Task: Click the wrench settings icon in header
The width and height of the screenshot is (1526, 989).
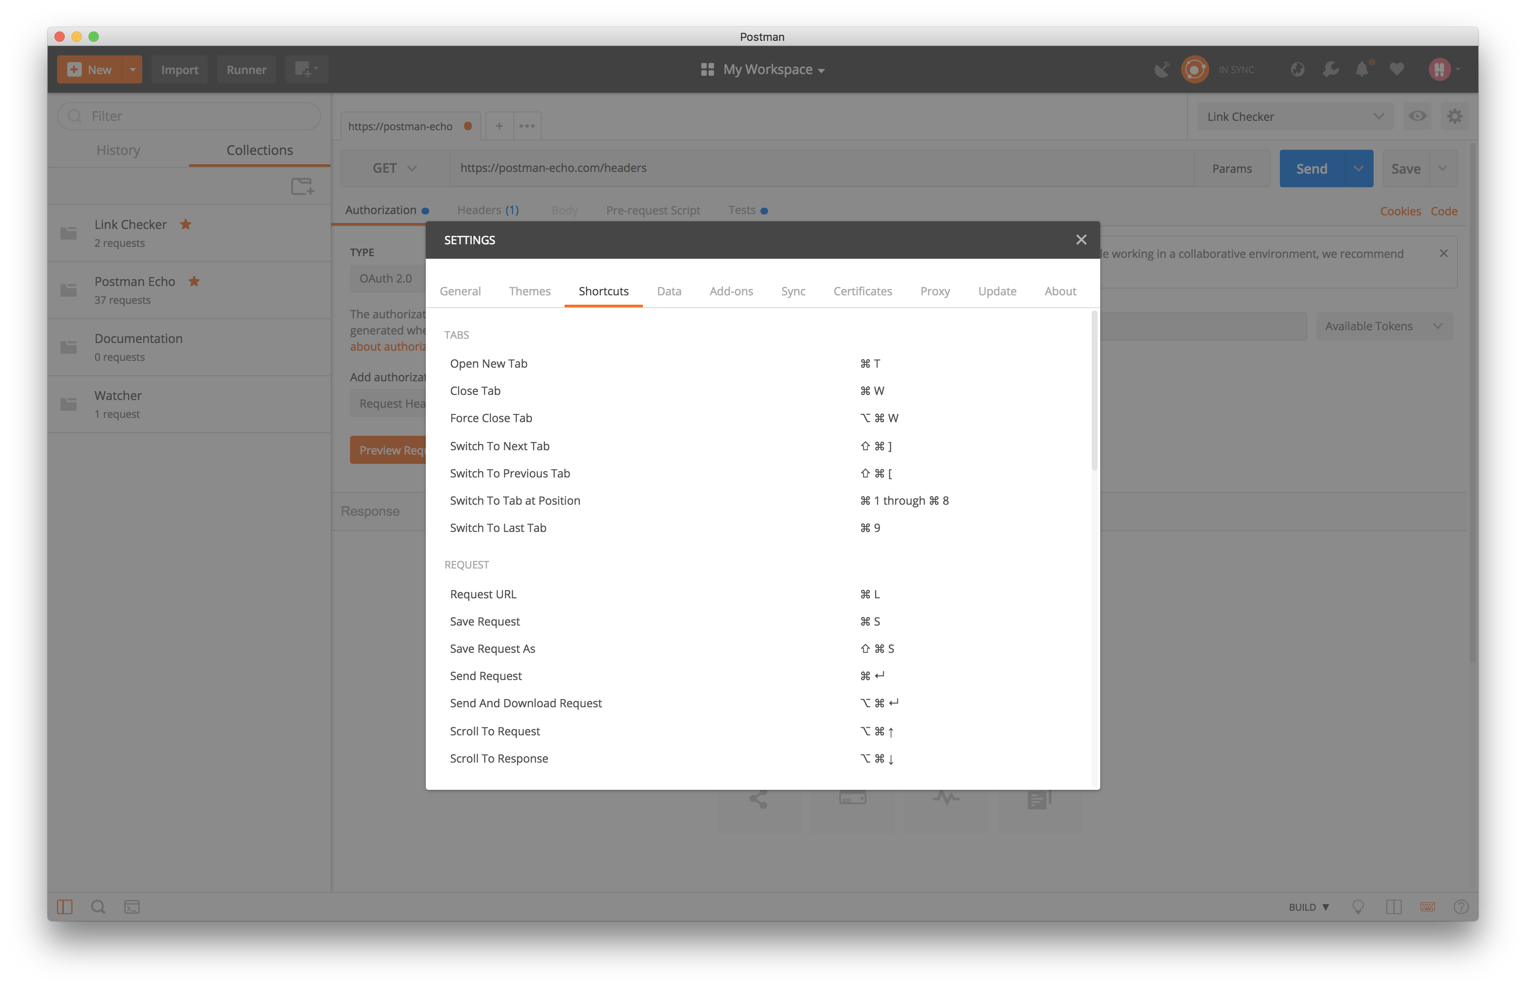Action: click(x=1331, y=69)
